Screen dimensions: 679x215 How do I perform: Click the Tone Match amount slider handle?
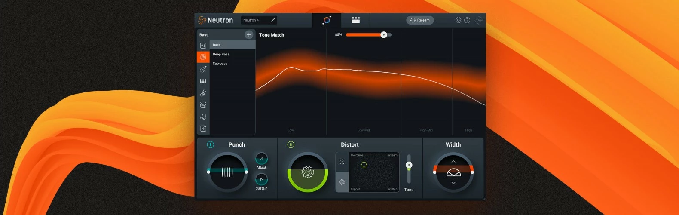coord(384,35)
